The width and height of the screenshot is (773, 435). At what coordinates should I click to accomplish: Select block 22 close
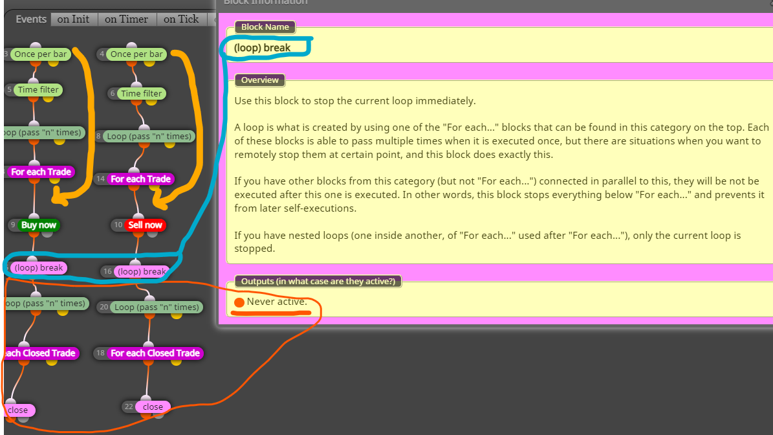(153, 407)
